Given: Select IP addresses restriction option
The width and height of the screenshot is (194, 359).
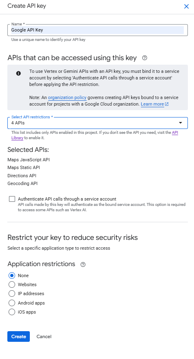Looking at the screenshot, I should coord(12,294).
